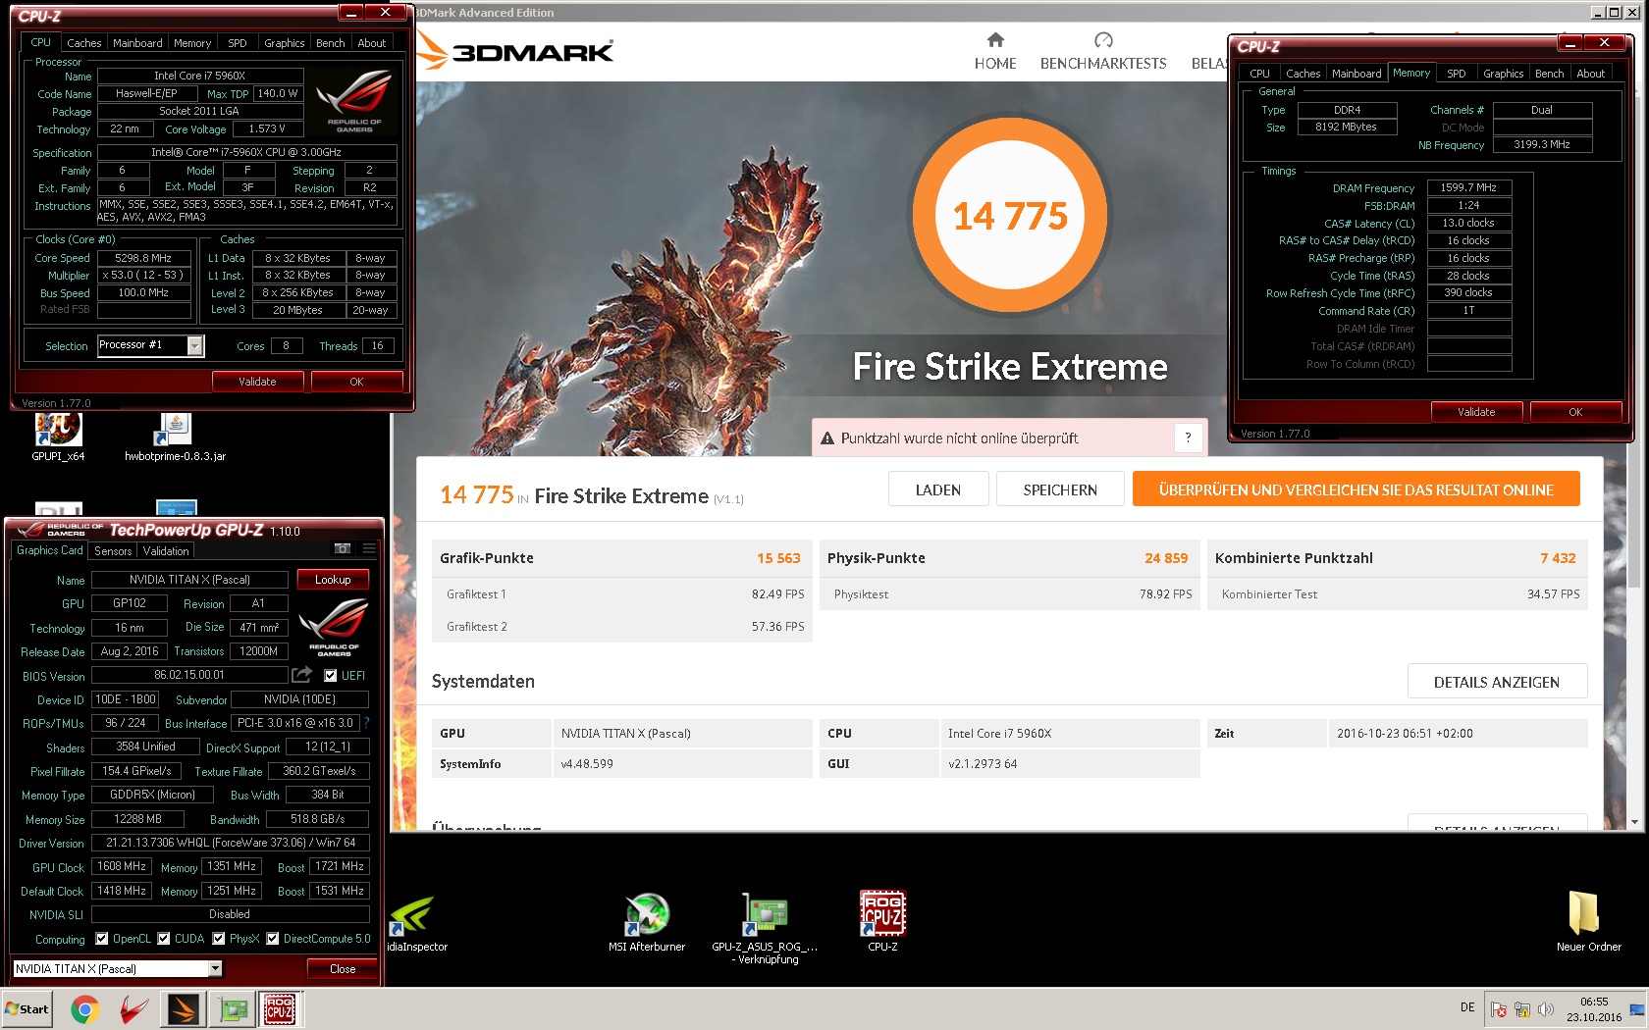The image size is (1649, 1030).
Task: Click the NVIDIA SLI Disabled field
Action: pyautogui.click(x=230, y=914)
